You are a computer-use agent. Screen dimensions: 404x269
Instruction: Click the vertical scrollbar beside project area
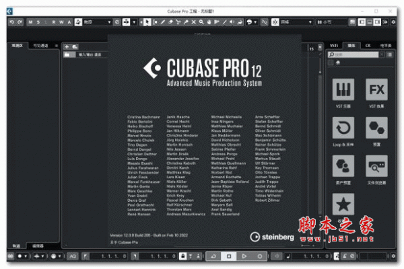[320, 144]
